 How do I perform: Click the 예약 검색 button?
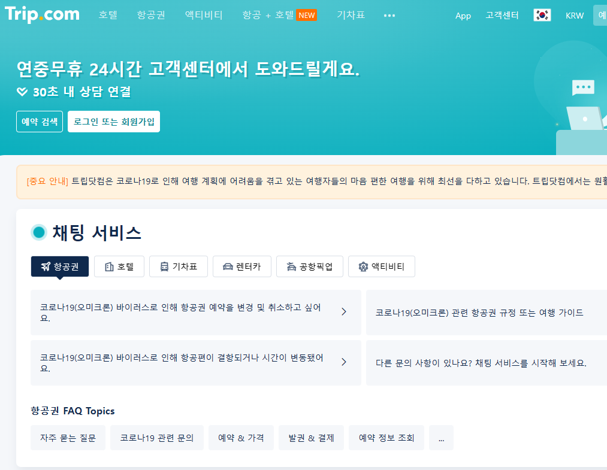pos(40,122)
